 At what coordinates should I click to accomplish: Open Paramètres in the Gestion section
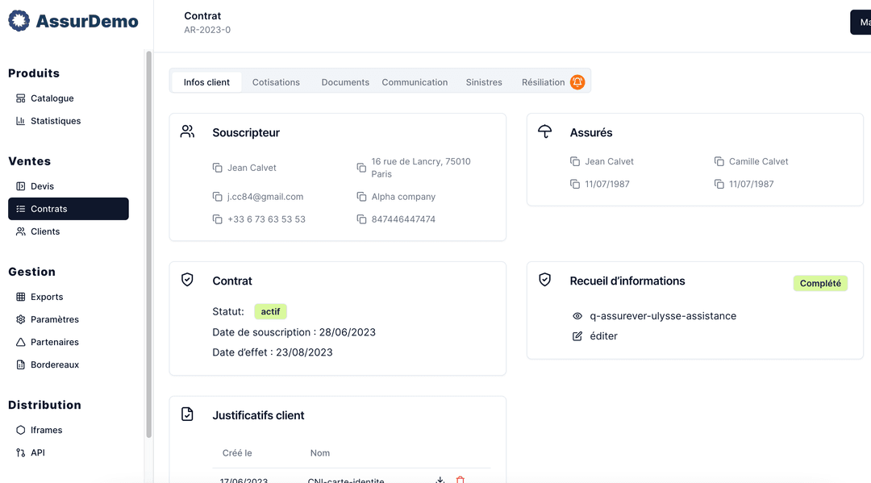pos(54,319)
